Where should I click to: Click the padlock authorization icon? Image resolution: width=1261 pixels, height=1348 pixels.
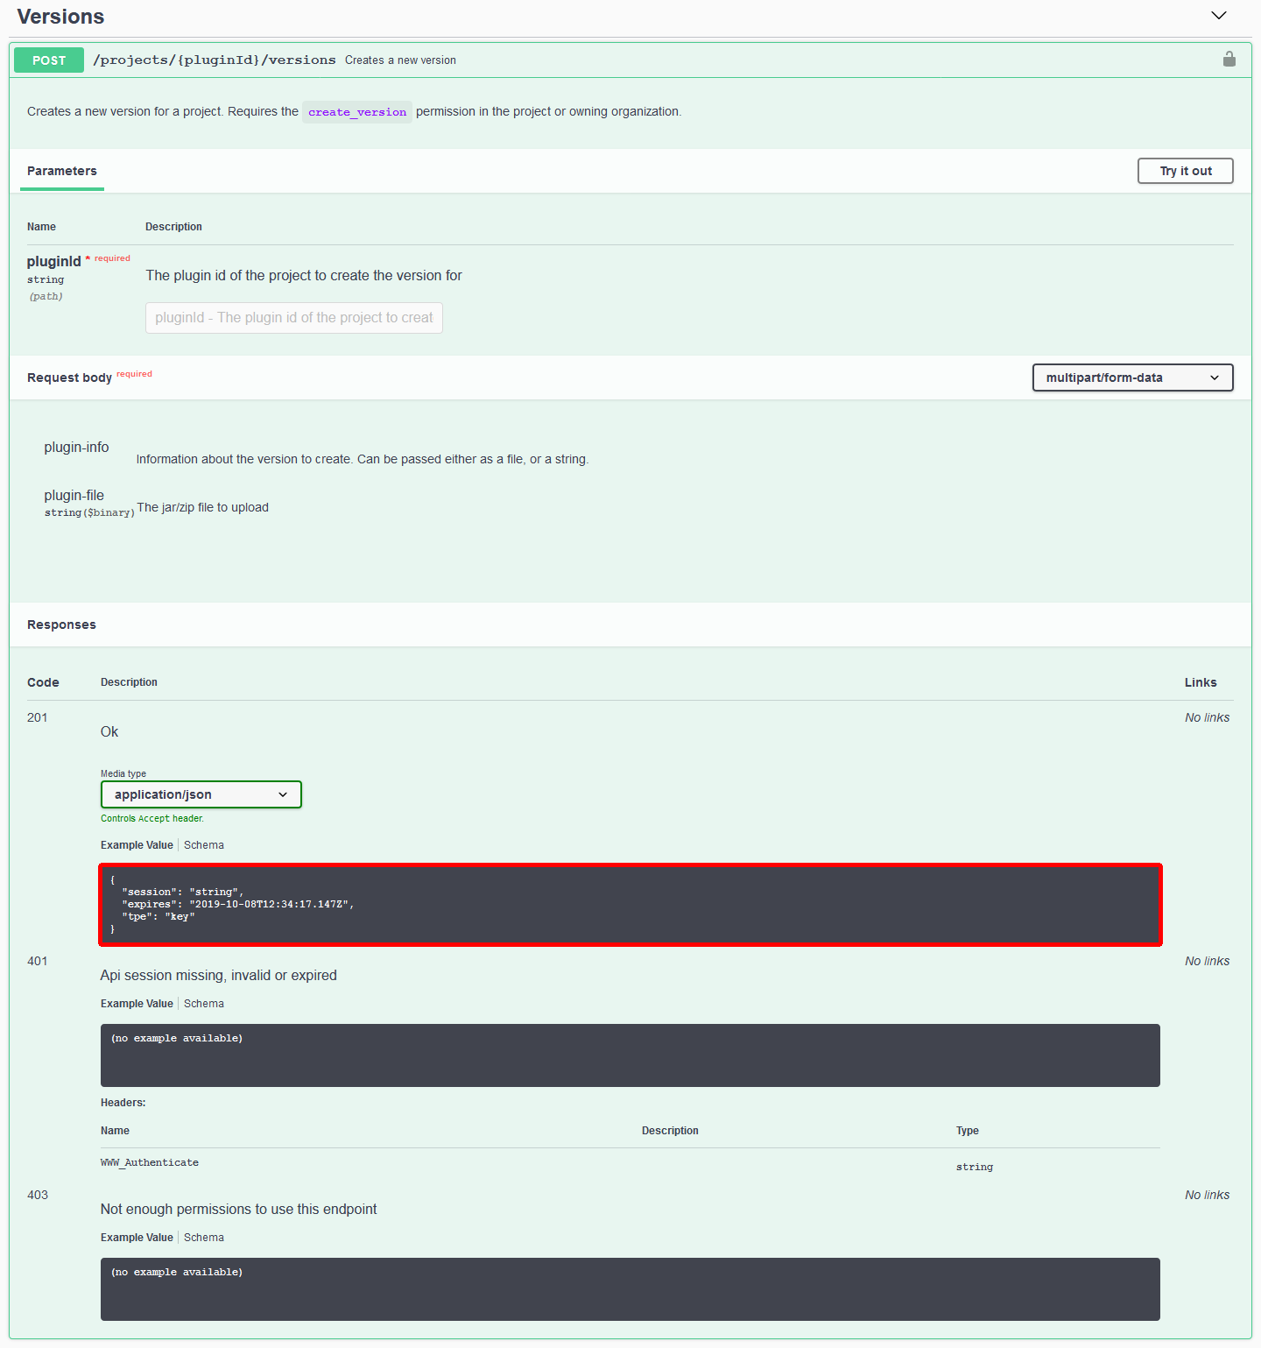coord(1229,59)
